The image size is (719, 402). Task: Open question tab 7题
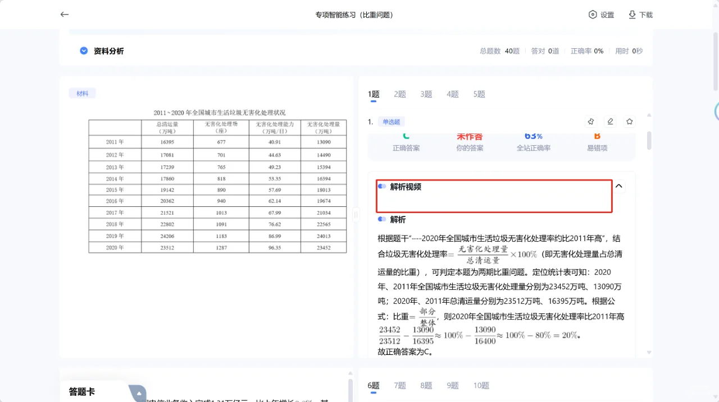point(399,385)
